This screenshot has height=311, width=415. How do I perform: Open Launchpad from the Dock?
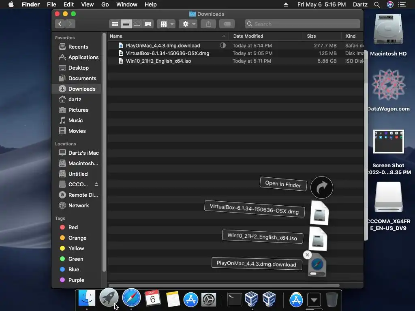[x=109, y=298]
